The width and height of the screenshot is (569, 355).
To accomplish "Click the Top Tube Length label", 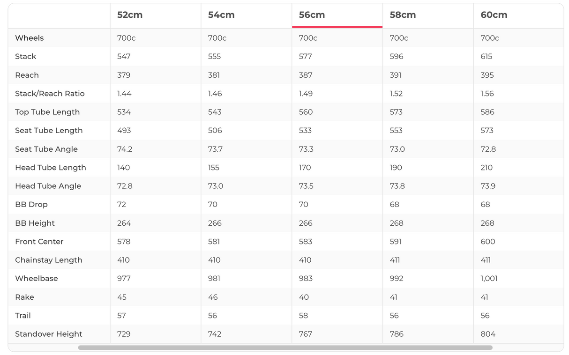I will click(x=47, y=112).
